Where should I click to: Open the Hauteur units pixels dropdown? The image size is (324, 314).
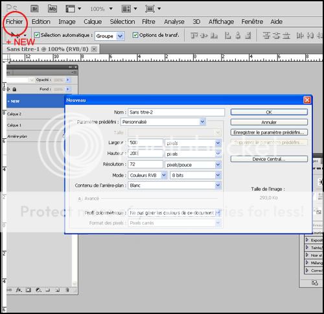(x=193, y=154)
